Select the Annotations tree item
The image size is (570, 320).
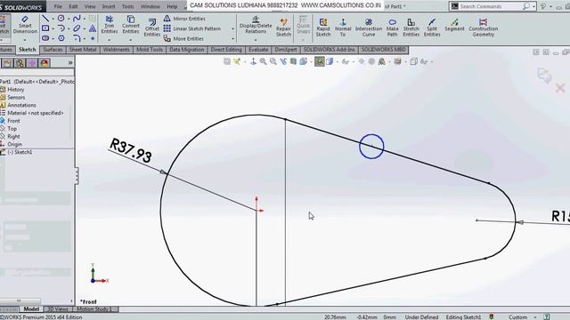click(x=21, y=105)
